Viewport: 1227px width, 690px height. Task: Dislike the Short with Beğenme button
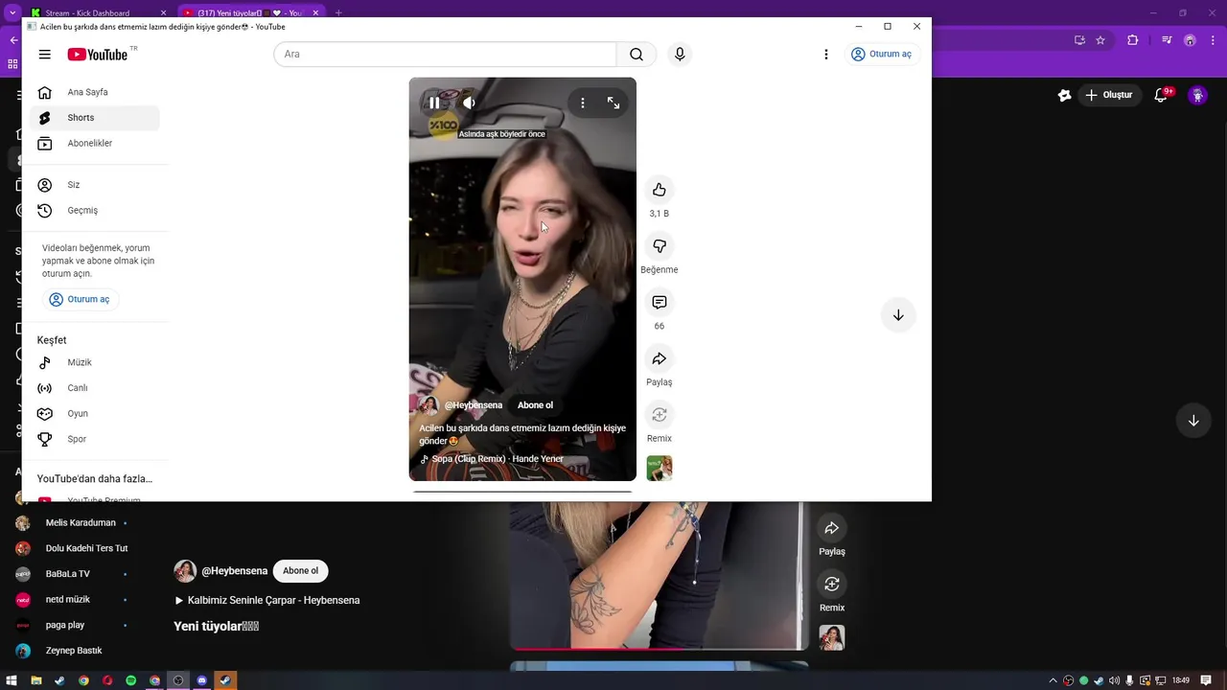660,246
